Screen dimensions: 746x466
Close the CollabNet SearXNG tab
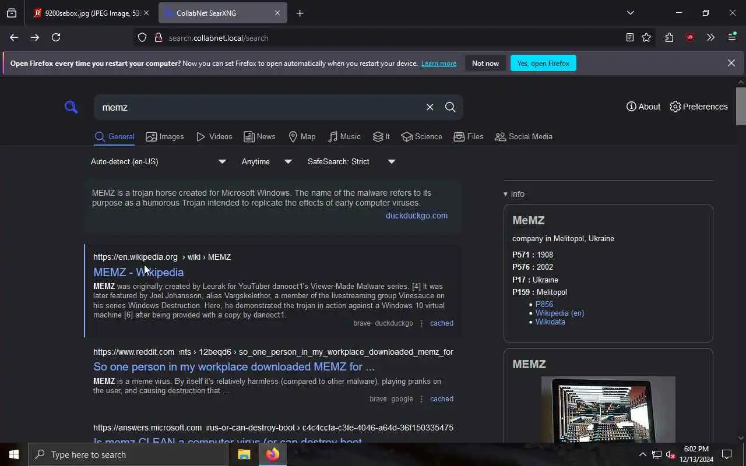[277, 13]
